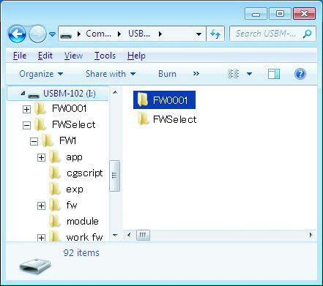The width and height of the screenshot is (323, 286).
Task: Select the cgscript folder in tree
Action: (x=85, y=173)
